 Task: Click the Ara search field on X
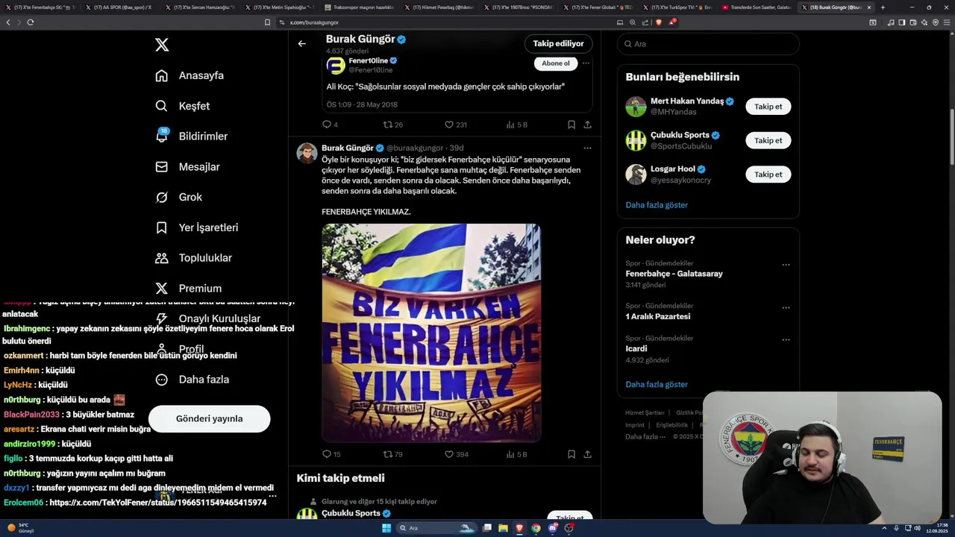click(x=708, y=44)
